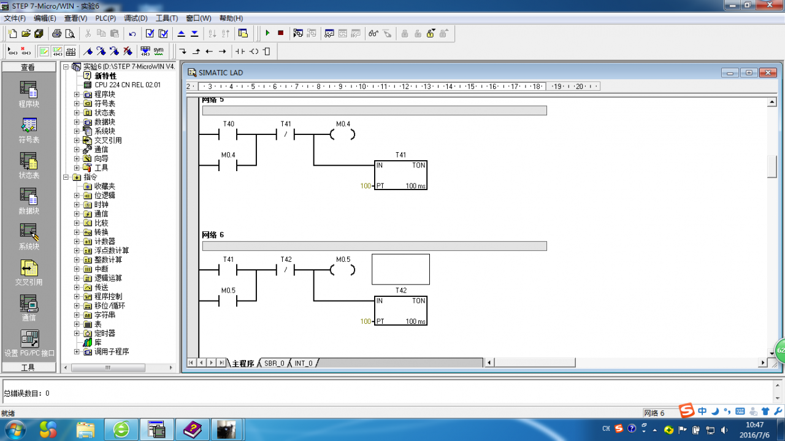Click the 'sym' symbol table icon

[159, 51]
